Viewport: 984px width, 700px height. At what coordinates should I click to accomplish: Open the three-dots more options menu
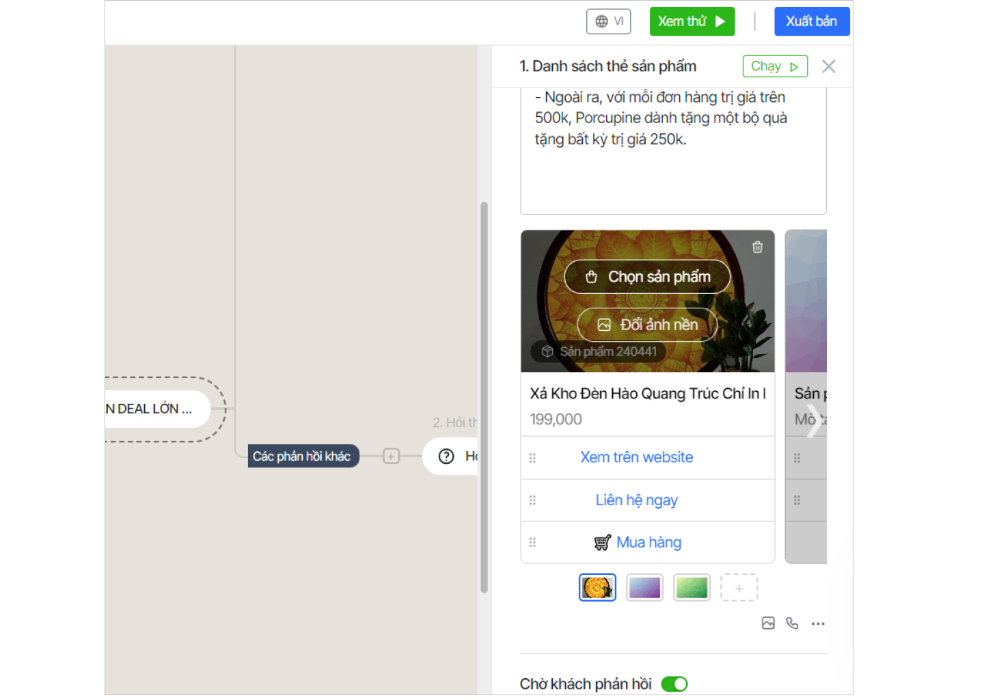pyautogui.click(x=818, y=623)
